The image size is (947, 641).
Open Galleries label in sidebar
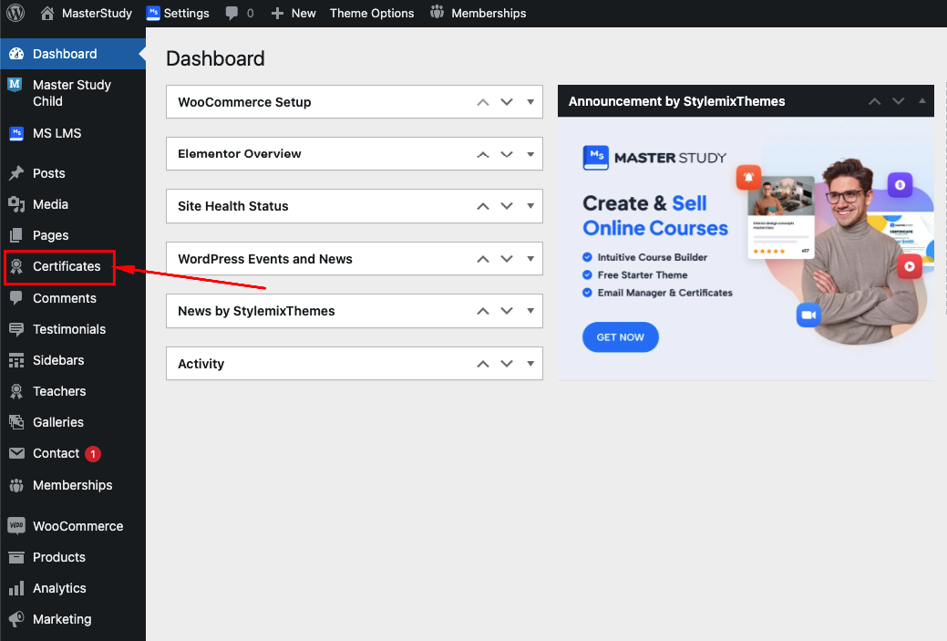[x=58, y=422]
